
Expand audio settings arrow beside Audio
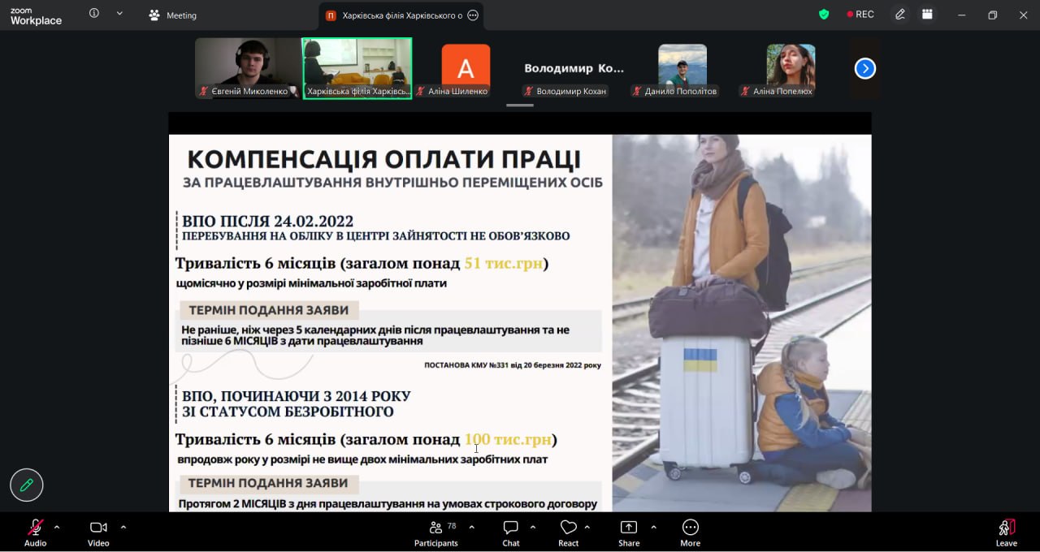(57, 527)
